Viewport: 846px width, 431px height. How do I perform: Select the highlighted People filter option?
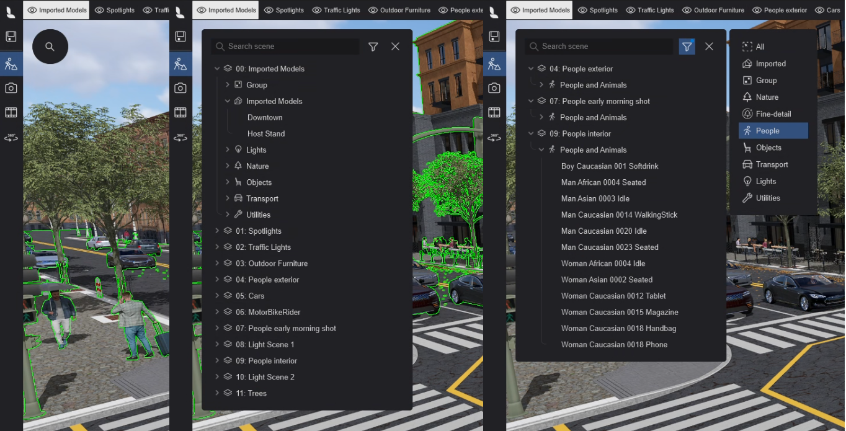pyautogui.click(x=767, y=131)
